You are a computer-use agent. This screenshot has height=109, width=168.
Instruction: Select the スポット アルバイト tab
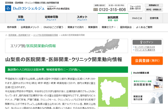(x=82, y=18)
